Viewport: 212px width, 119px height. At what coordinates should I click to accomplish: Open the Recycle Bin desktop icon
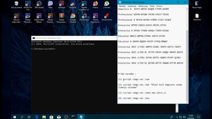(x=17, y=5)
